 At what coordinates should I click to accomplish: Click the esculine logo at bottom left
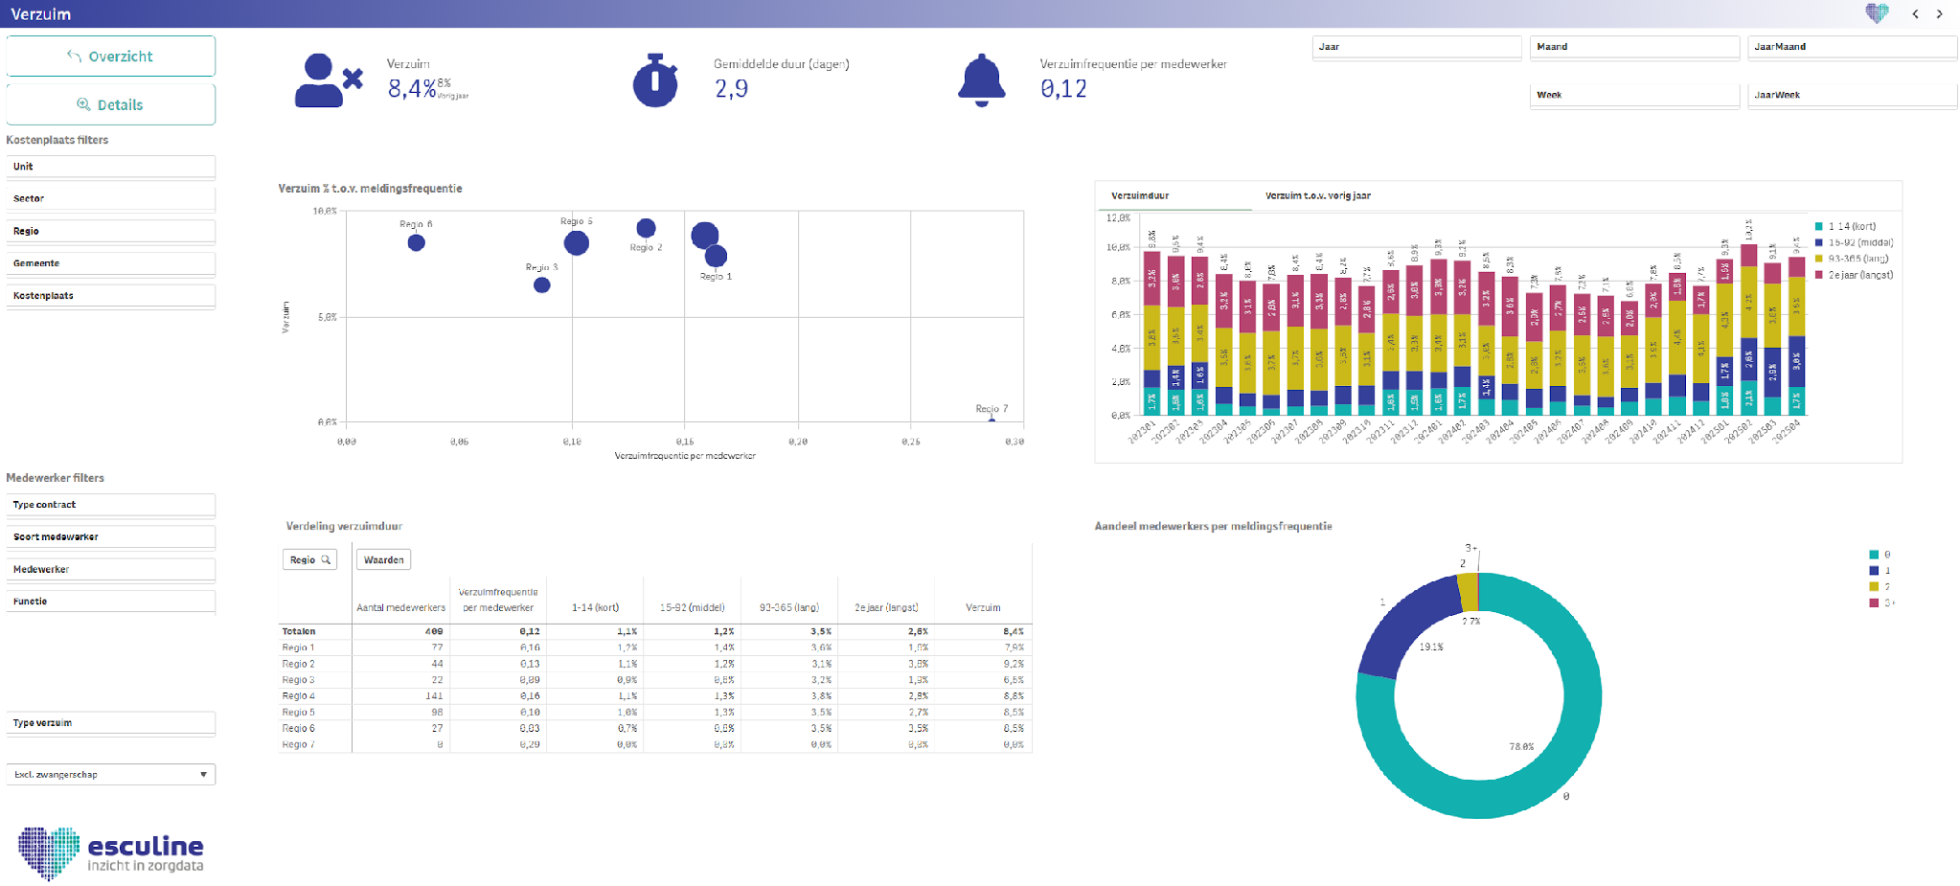tap(110, 852)
